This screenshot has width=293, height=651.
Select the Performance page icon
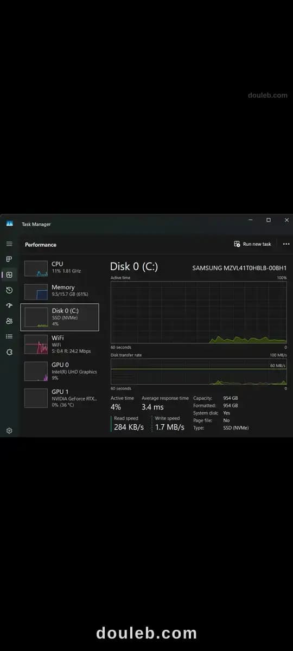[x=9, y=275]
